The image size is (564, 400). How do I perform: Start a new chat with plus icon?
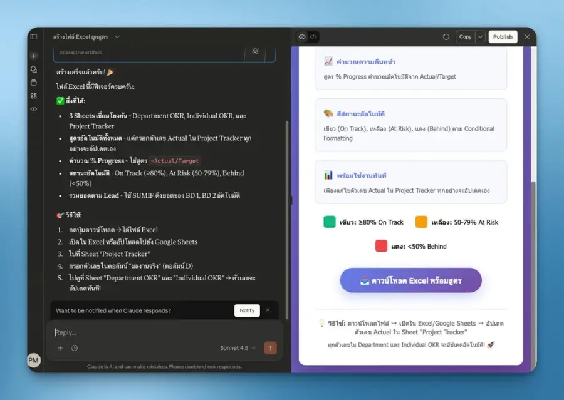(34, 56)
